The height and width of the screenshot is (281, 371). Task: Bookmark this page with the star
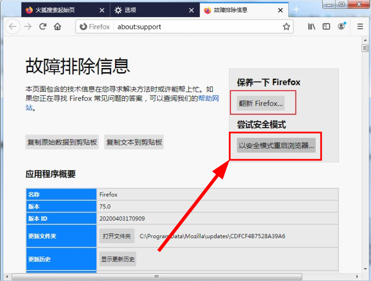pyautogui.click(x=286, y=26)
